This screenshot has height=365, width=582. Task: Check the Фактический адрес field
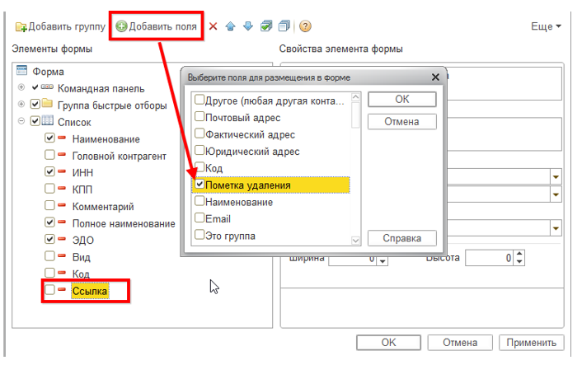(x=199, y=133)
